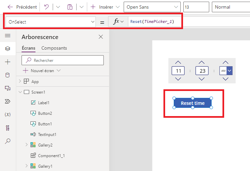This screenshot has height=171, width=250.
Task: Expand the Nouvel écran chevron
Action: pyautogui.click(x=59, y=70)
